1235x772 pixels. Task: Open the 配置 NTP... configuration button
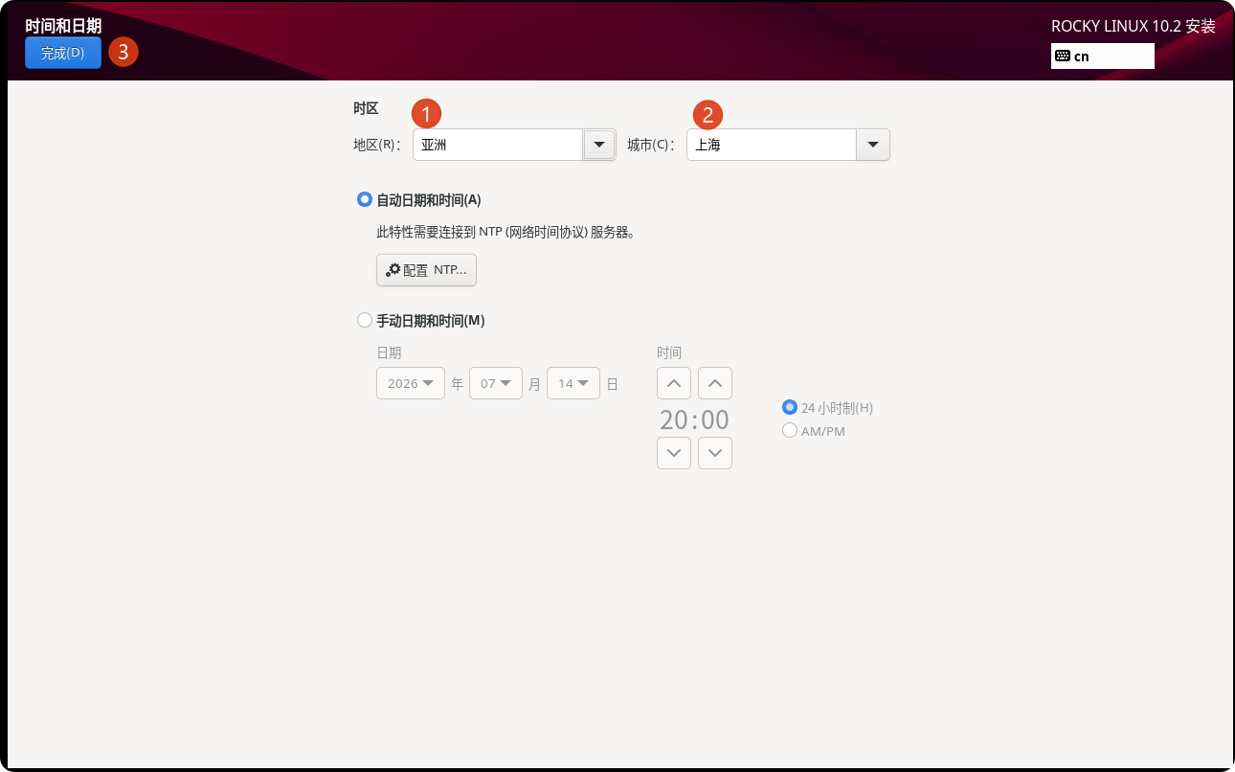426,270
